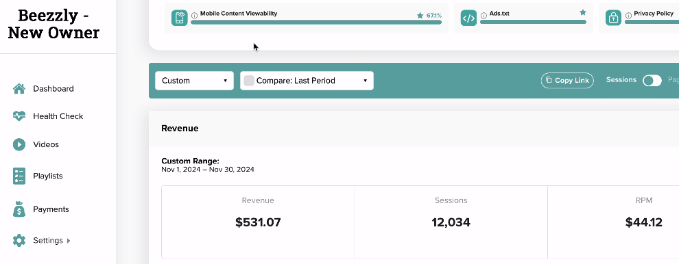Open the Custom date range dropdown
Image resolution: width=679 pixels, height=264 pixels.
[x=194, y=81]
